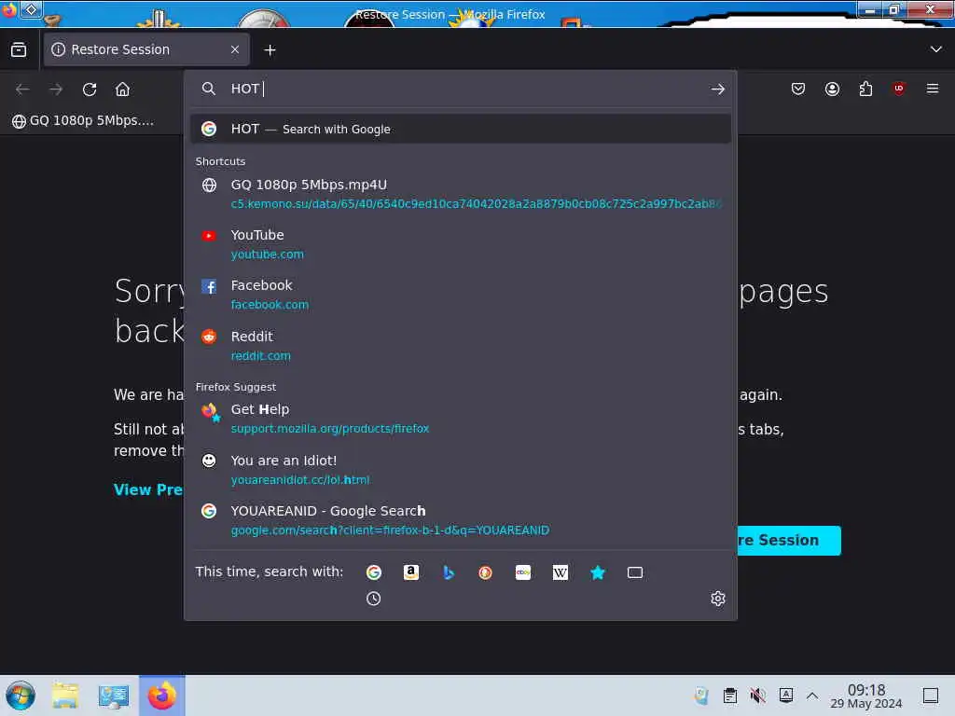Click the Restore Session button
This screenshot has height=716, width=955.
pyautogui.click(x=789, y=541)
